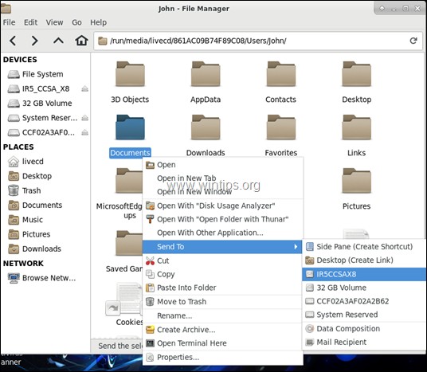Select the Pictures folder icon in main pane

coord(356,181)
